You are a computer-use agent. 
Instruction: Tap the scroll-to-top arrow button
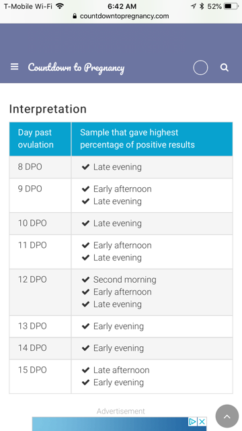click(x=227, y=416)
